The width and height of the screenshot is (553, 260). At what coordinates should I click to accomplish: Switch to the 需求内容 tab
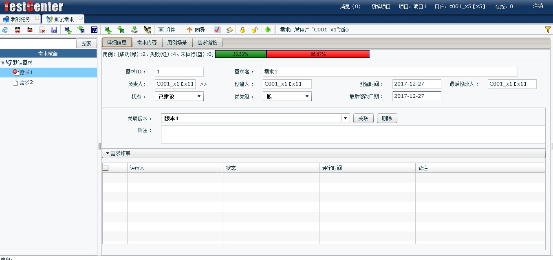coord(147,42)
